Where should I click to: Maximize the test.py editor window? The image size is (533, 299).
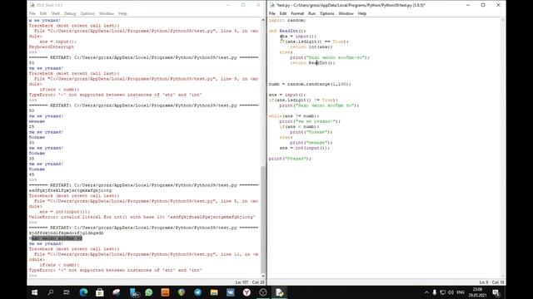pyautogui.click(x=483, y=5)
